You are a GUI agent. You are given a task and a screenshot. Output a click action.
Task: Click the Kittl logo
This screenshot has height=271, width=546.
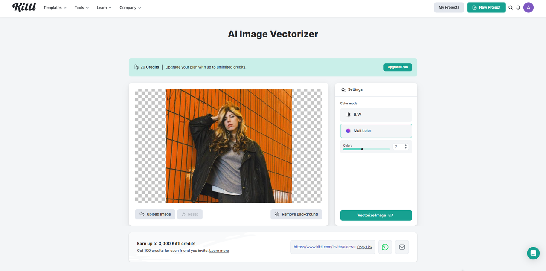tap(24, 7)
